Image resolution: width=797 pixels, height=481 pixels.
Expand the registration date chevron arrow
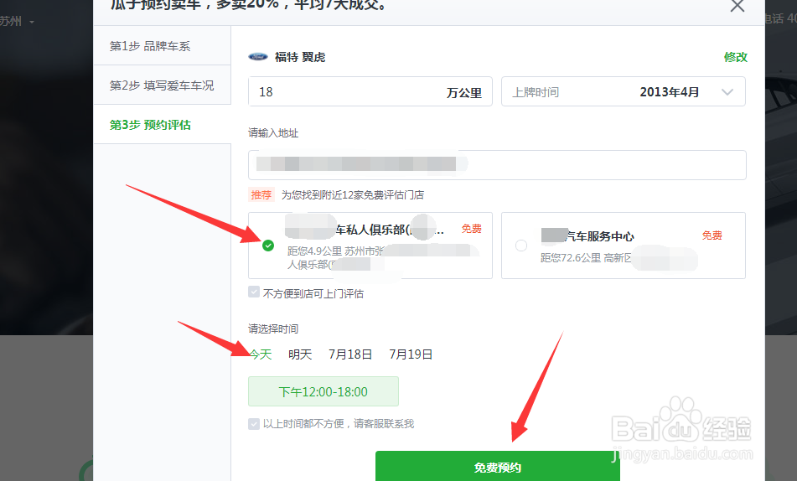(727, 92)
